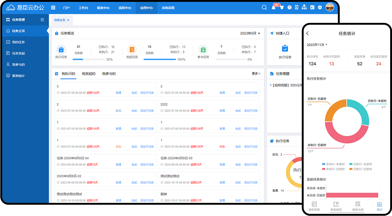Click the language translation icon
The image size is (392, 216).
click(312, 8)
